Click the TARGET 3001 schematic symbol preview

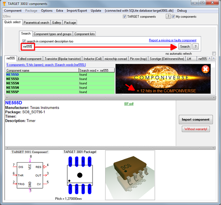click(x=30, y=175)
